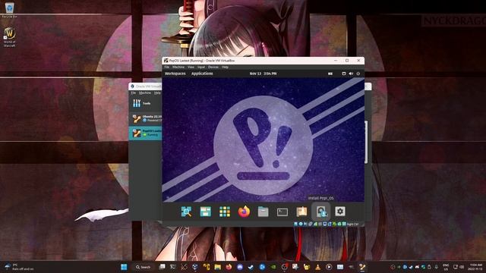This screenshot has height=273, width=486.
Task: Click Workspaces in the Pop!_OS top bar
Action: 175,74
